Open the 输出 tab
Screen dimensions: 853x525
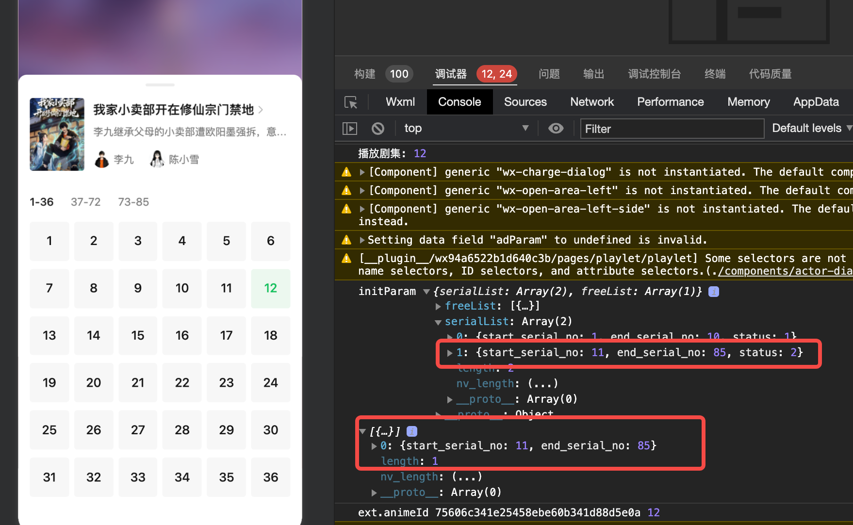(x=594, y=74)
